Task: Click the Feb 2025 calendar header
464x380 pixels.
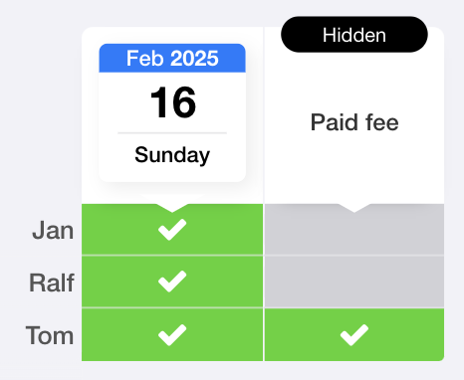Action: pos(172,58)
